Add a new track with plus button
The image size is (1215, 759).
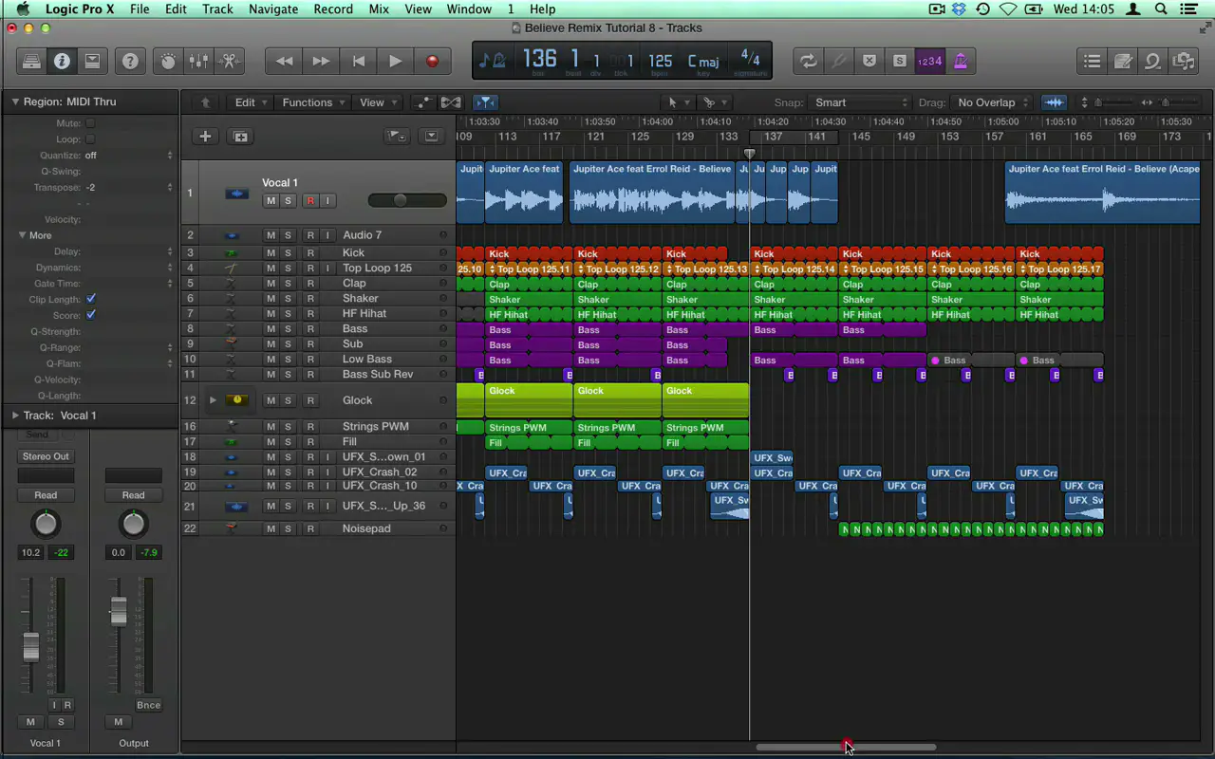205,137
